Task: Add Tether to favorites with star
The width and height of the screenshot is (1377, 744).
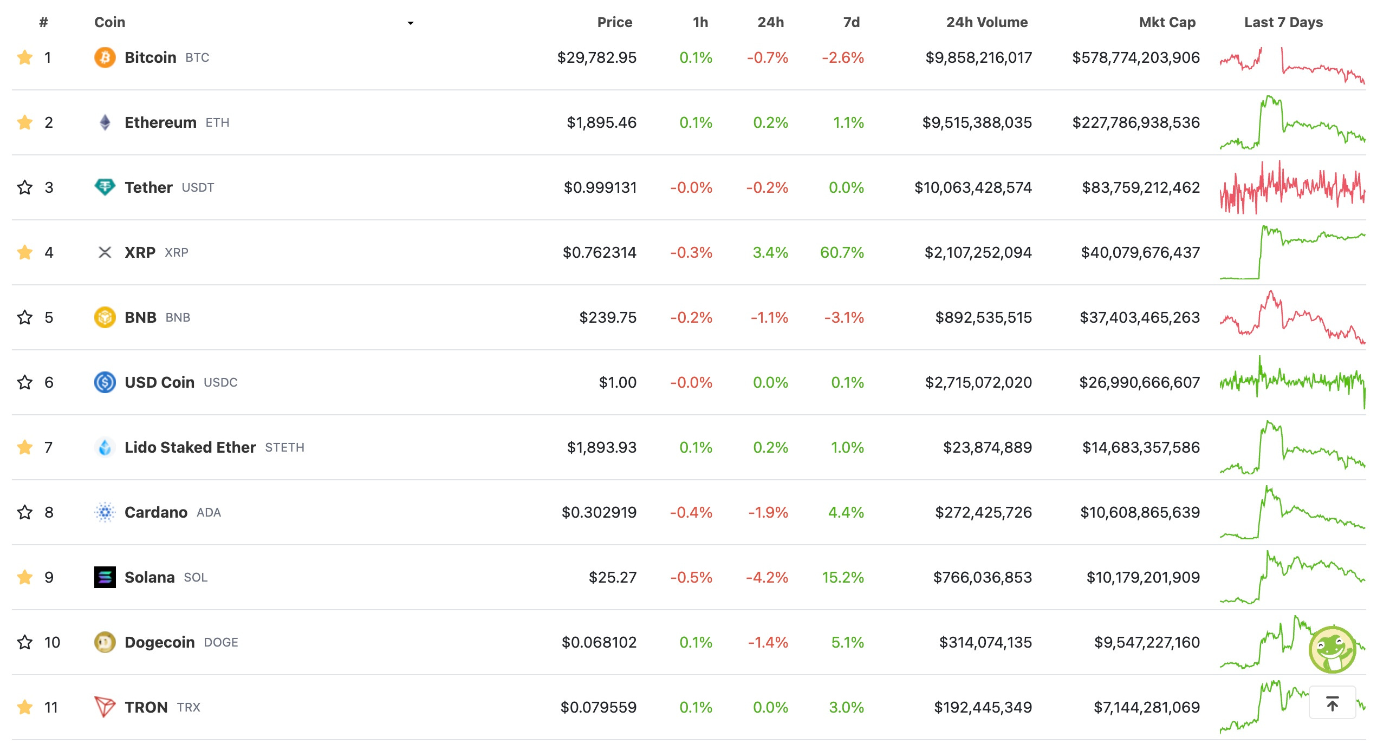Action: pos(25,187)
